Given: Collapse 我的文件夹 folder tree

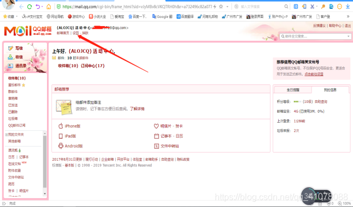Looking at the screenshot, I should pyautogui.click(x=7, y=135).
